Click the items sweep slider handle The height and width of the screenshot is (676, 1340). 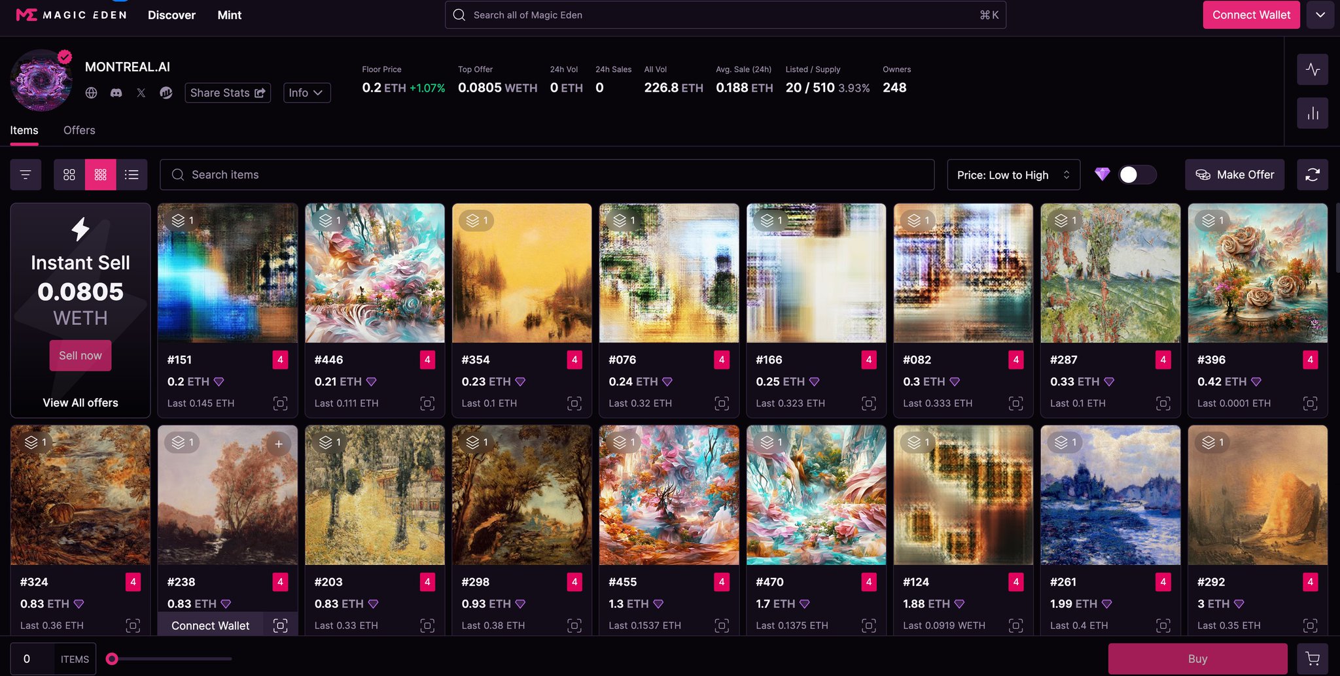tap(113, 659)
